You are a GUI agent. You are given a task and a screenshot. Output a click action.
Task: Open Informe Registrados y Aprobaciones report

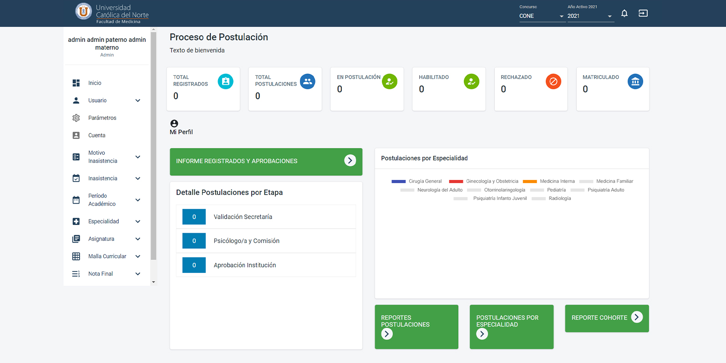pos(266,161)
